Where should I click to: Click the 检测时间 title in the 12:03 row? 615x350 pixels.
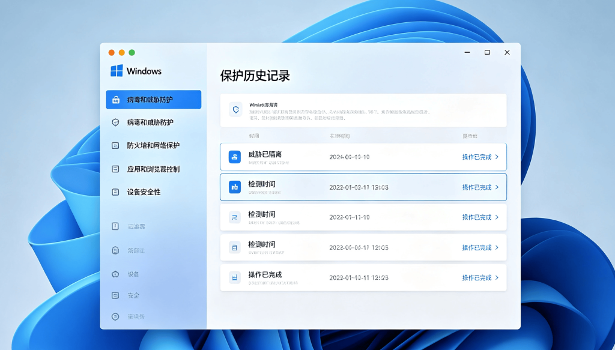coord(262,184)
